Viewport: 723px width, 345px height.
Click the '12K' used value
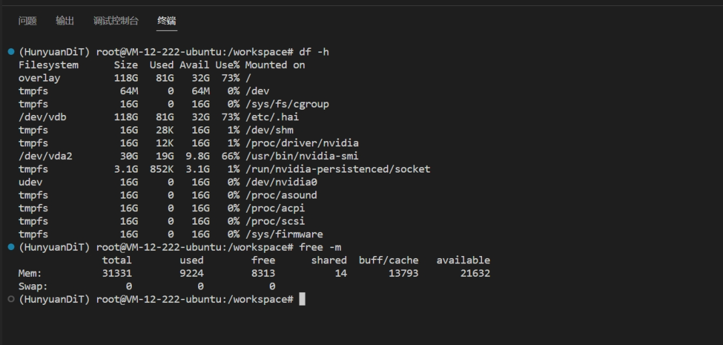pyautogui.click(x=165, y=143)
